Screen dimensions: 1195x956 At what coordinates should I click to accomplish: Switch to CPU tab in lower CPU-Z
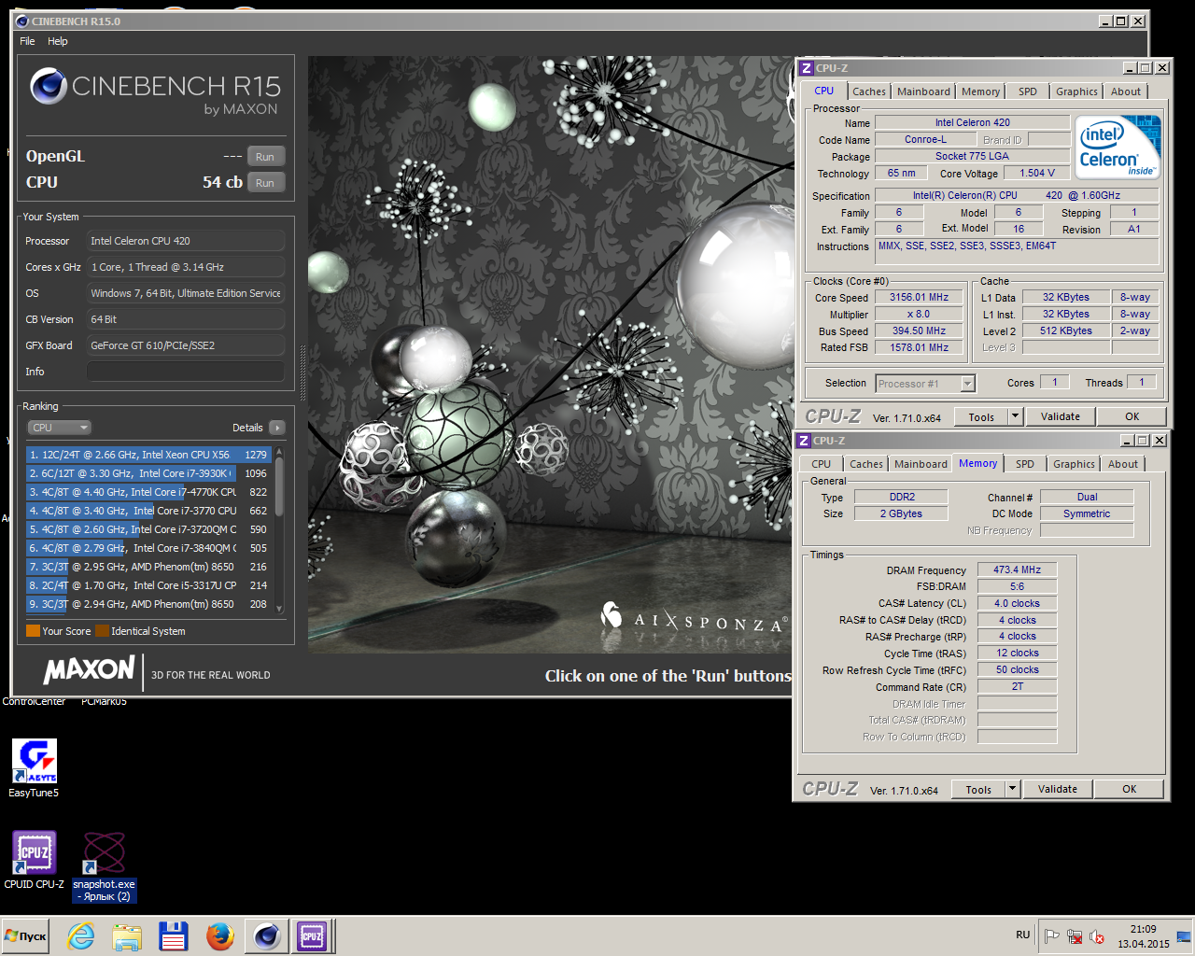[x=822, y=464]
